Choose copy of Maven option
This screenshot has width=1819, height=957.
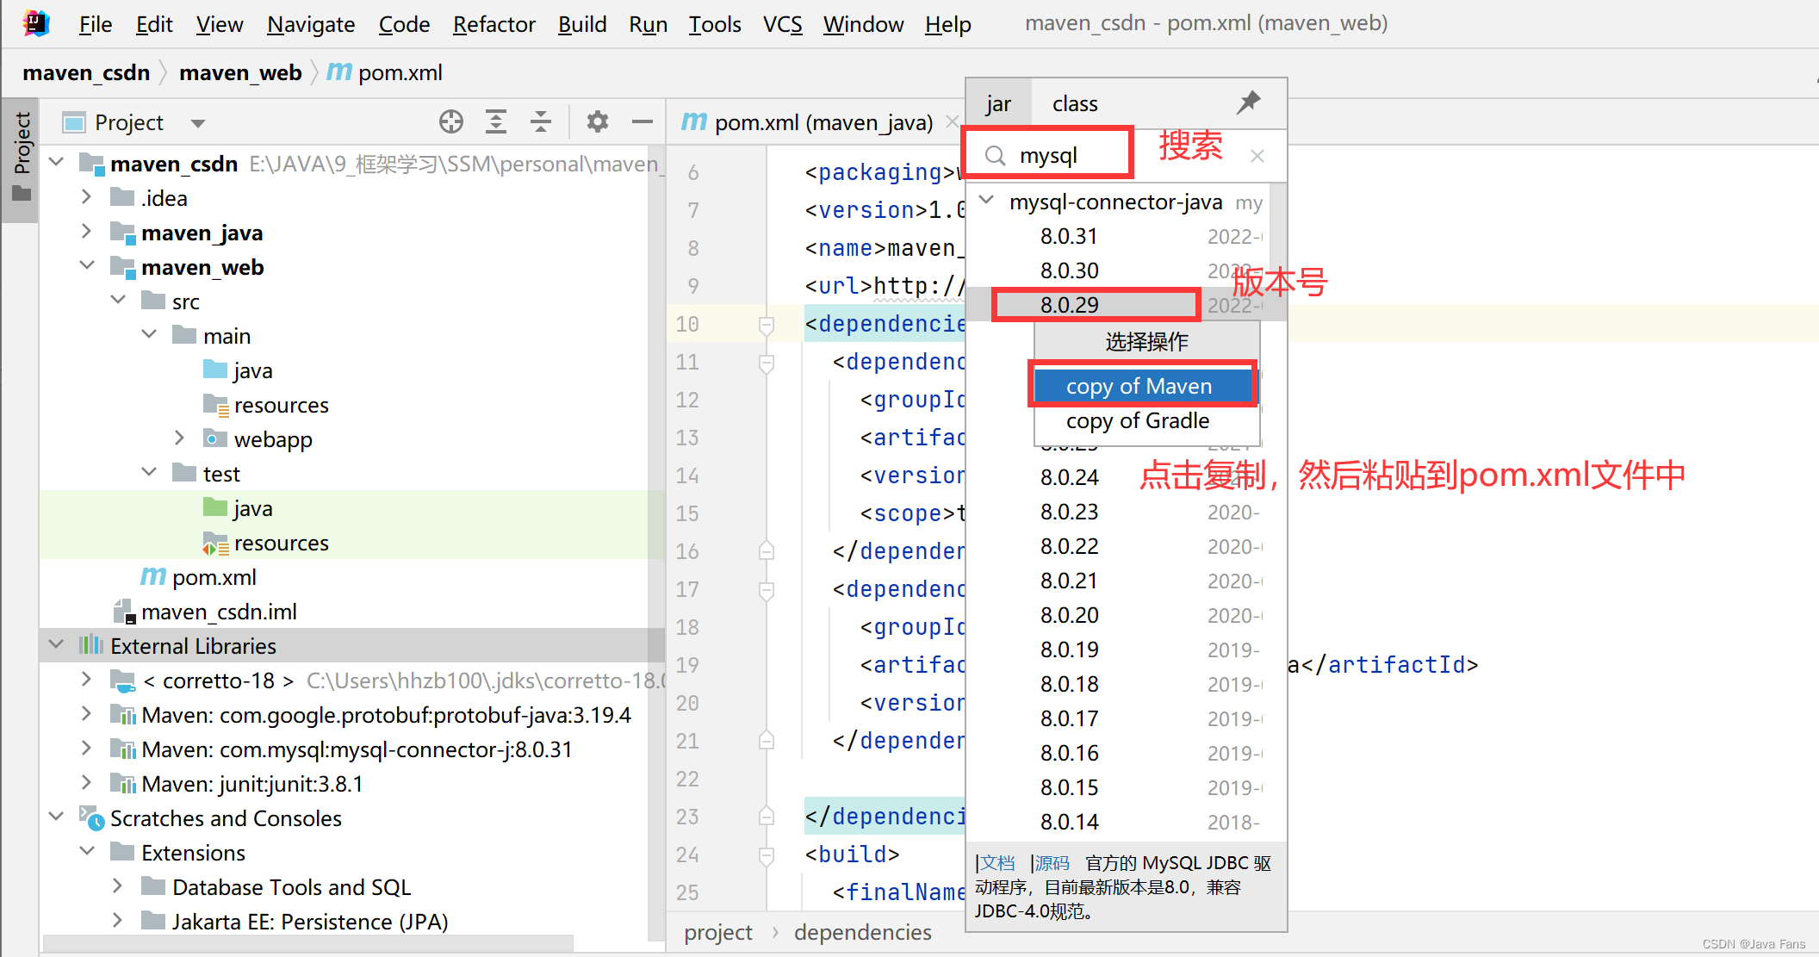(1145, 386)
